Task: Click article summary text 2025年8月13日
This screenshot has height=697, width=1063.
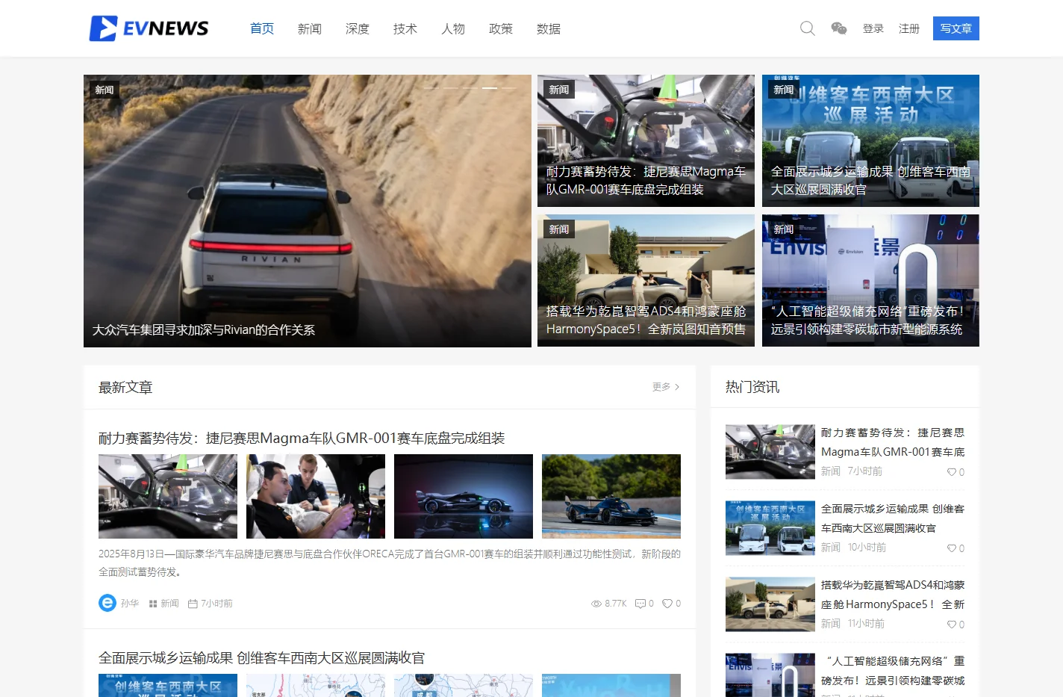Action: point(390,563)
